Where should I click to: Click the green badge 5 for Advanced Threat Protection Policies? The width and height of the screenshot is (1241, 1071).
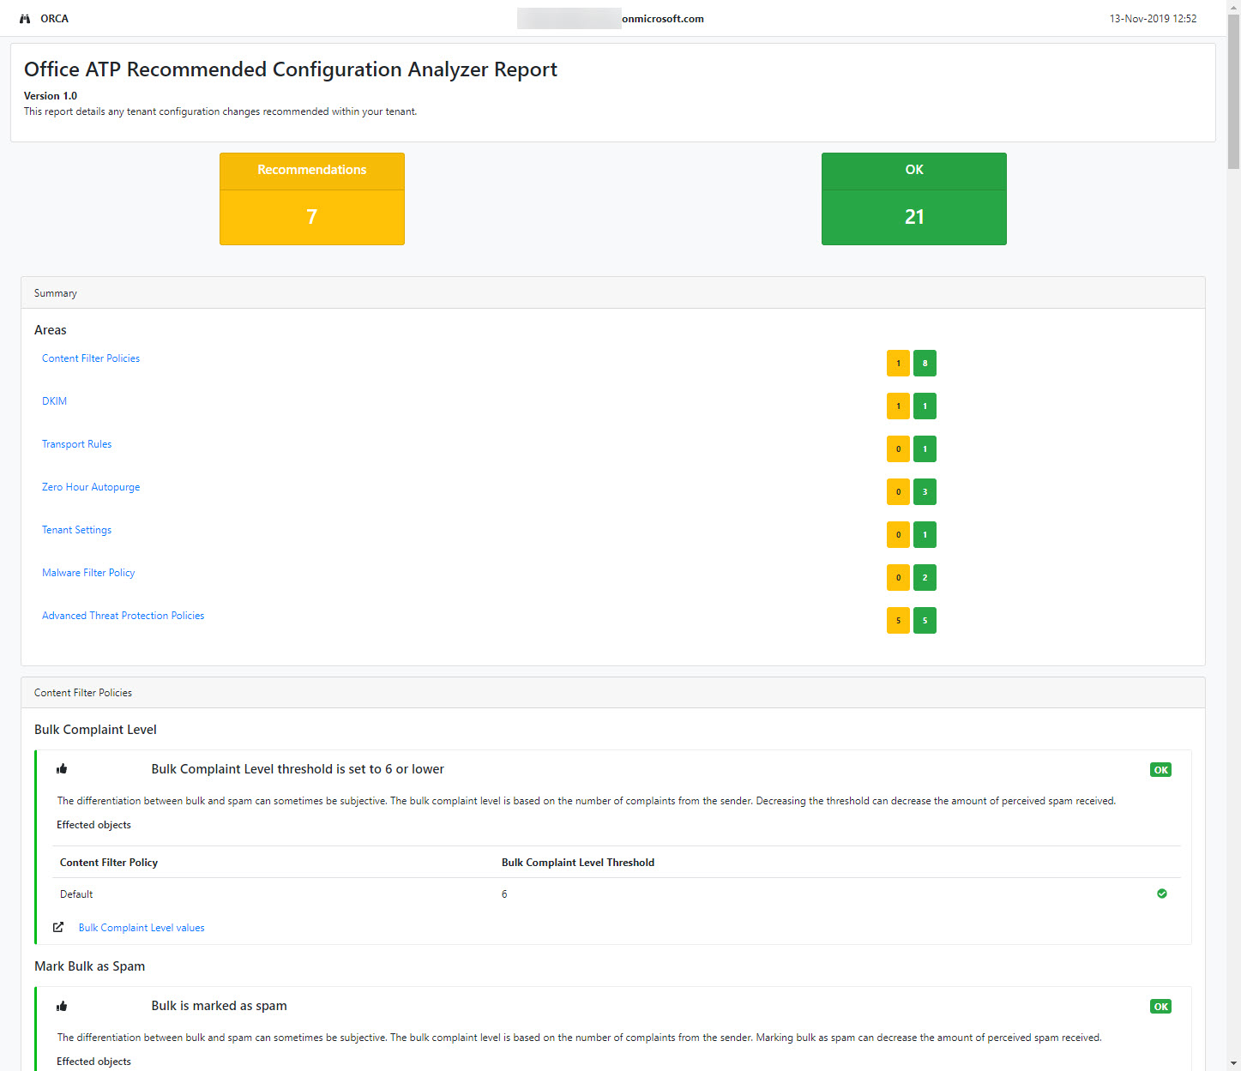[x=925, y=620]
